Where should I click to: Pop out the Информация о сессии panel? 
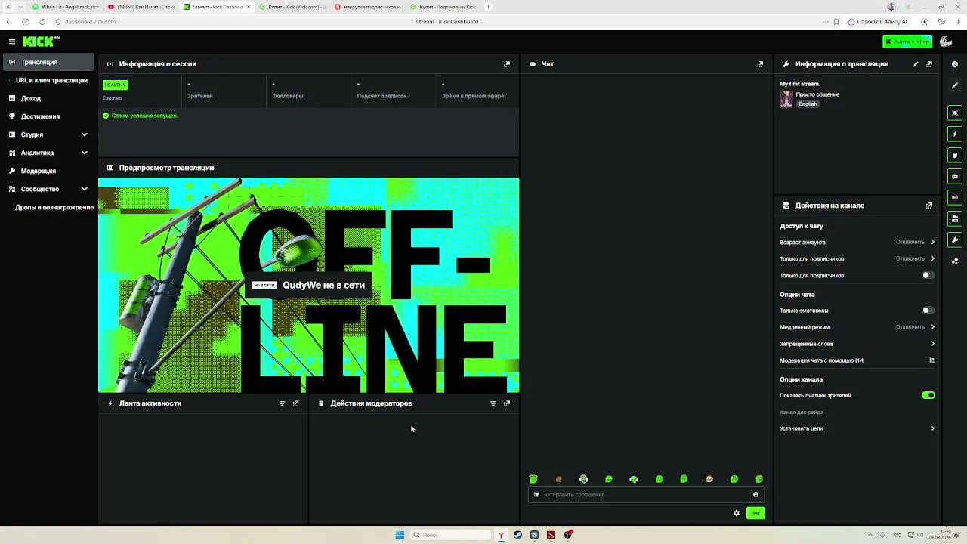pyautogui.click(x=507, y=64)
